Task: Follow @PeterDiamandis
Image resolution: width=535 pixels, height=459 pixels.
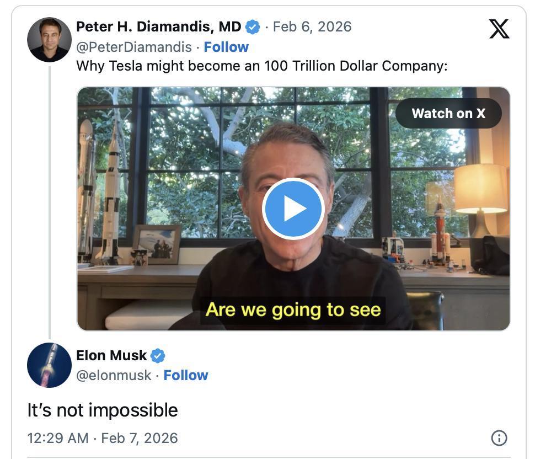Action: [x=226, y=47]
